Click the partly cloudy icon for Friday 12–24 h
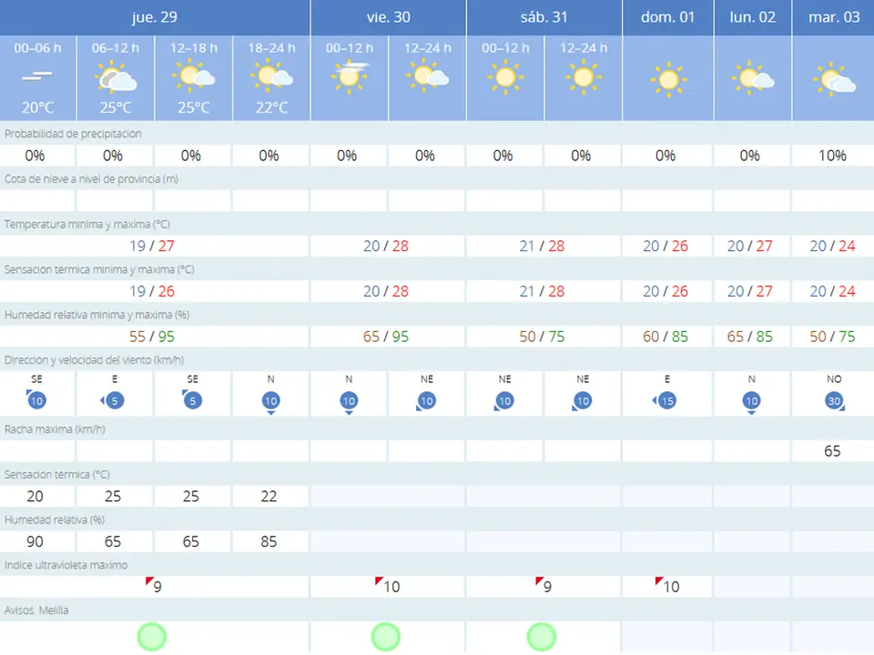874x655 pixels. 428,76
